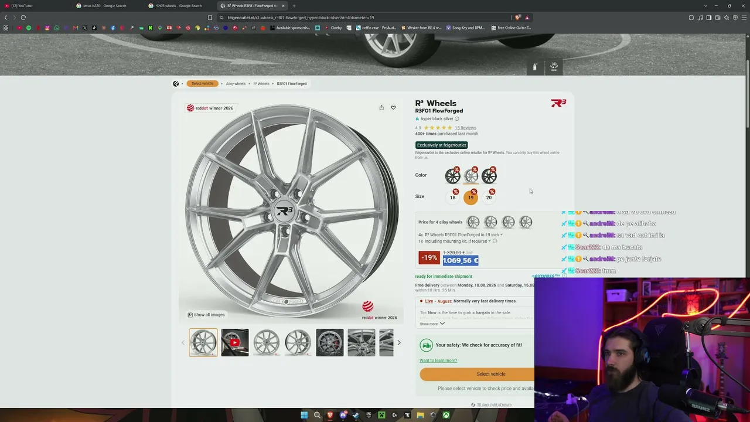Viewport: 750px width, 422px height.
Task: Reload the page with the refresh icon
Action: [x=23, y=18]
